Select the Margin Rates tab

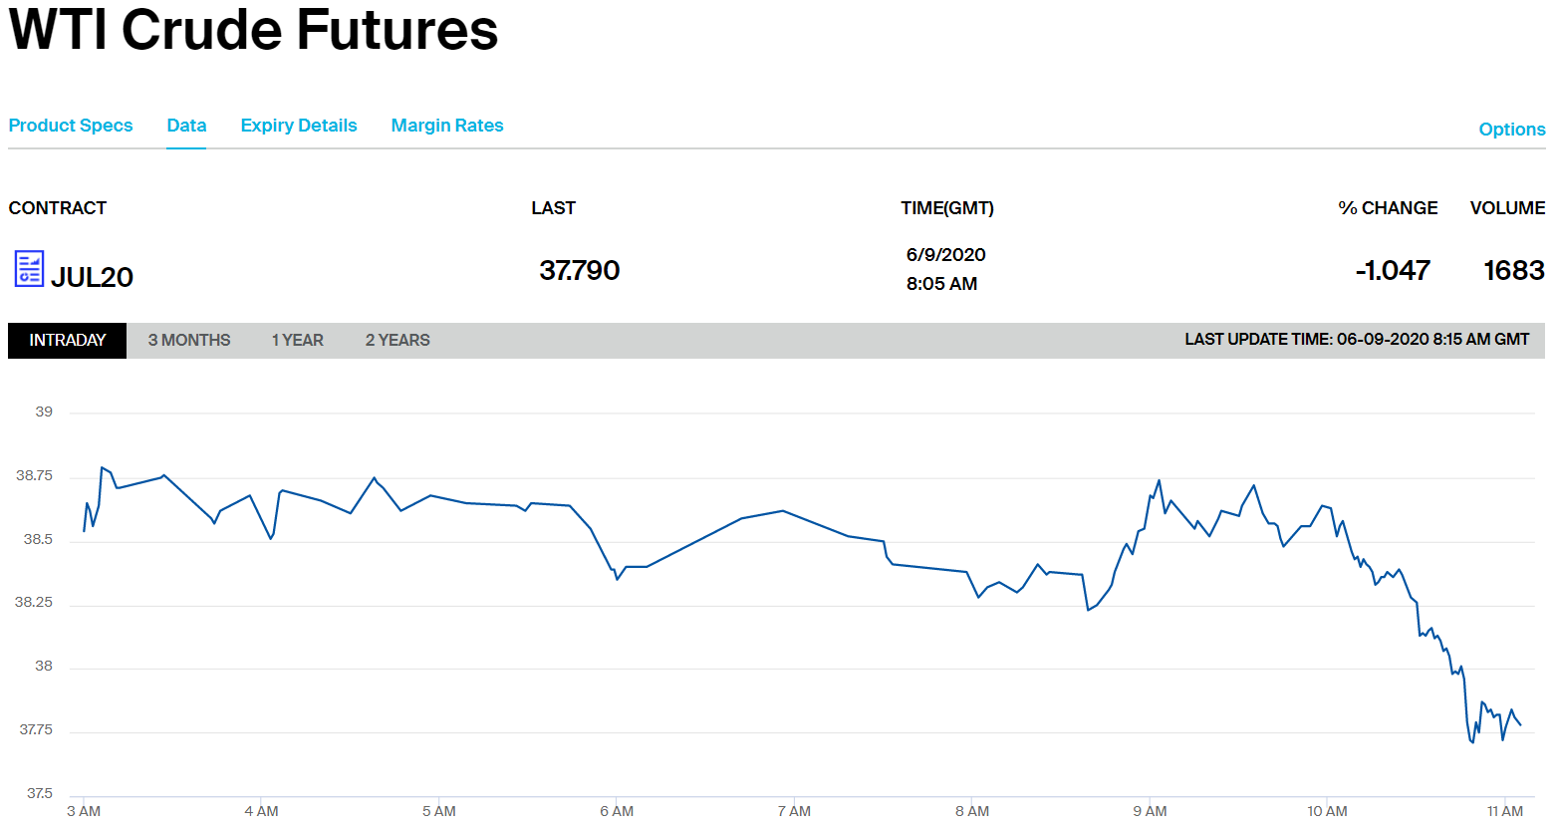[447, 126]
